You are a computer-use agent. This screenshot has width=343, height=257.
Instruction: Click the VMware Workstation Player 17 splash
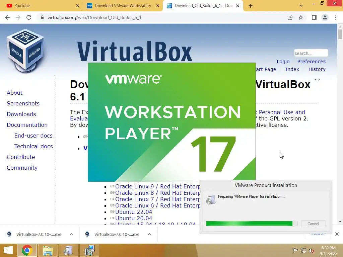click(x=172, y=122)
